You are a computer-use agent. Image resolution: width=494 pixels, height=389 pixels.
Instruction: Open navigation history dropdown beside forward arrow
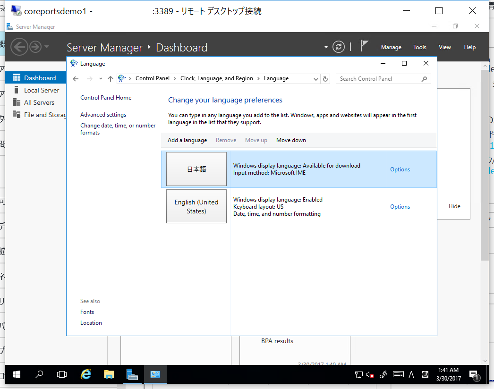[x=47, y=47]
